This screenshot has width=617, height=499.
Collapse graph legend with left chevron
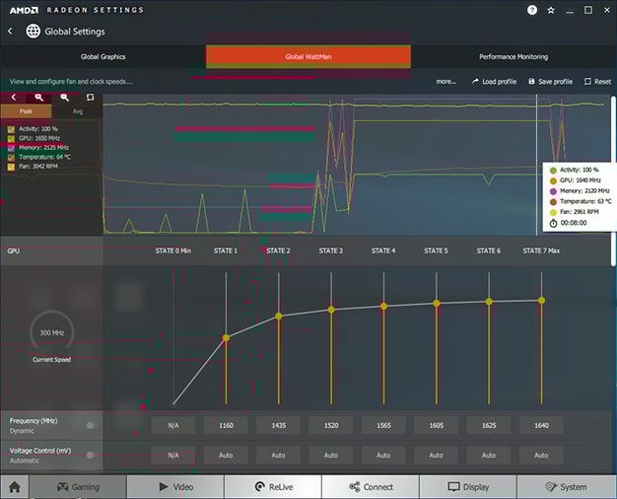click(14, 98)
